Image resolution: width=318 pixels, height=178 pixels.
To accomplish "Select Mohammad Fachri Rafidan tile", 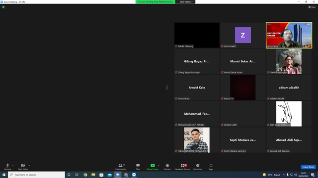I will [197, 114].
